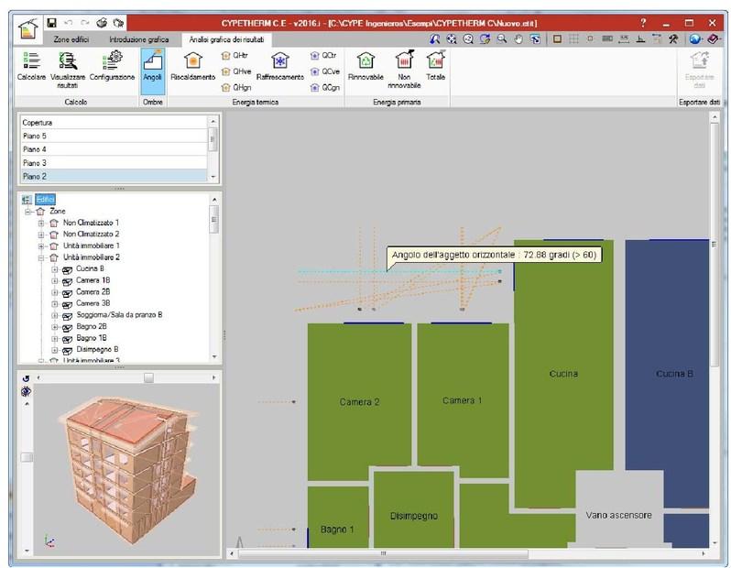Expand the Cucina B tree node
The height and width of the screenshot is (568, 731).
coord(55,269)
